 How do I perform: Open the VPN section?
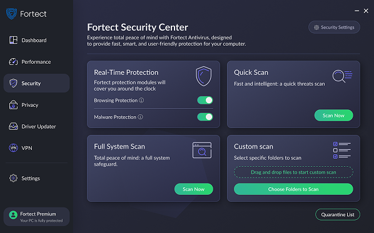[36, 148]
